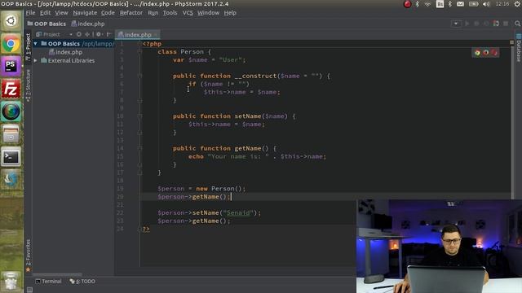Select index.php in the project tree

(65, 52)
